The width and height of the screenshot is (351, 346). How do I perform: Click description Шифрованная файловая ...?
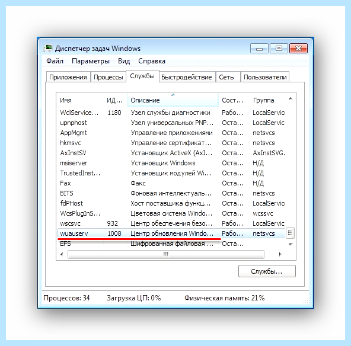(x=171, y=244)
